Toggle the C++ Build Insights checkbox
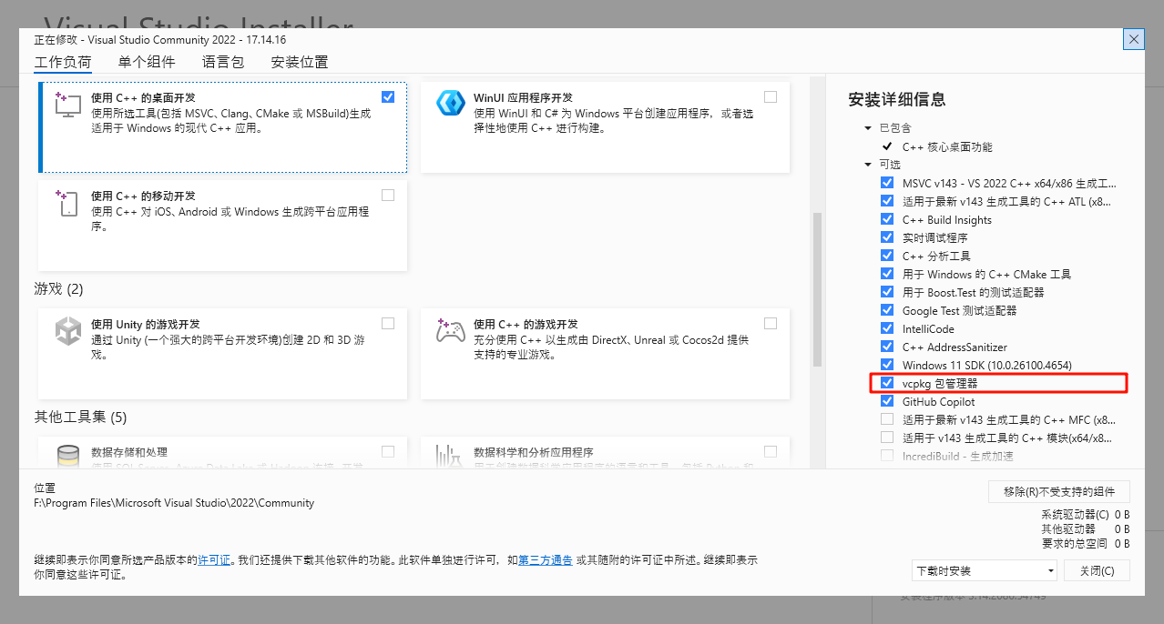1164x624 pixels. click(887, 219)
